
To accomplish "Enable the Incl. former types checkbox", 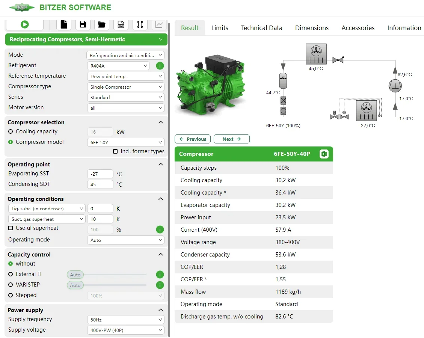I will pos(115,151).
